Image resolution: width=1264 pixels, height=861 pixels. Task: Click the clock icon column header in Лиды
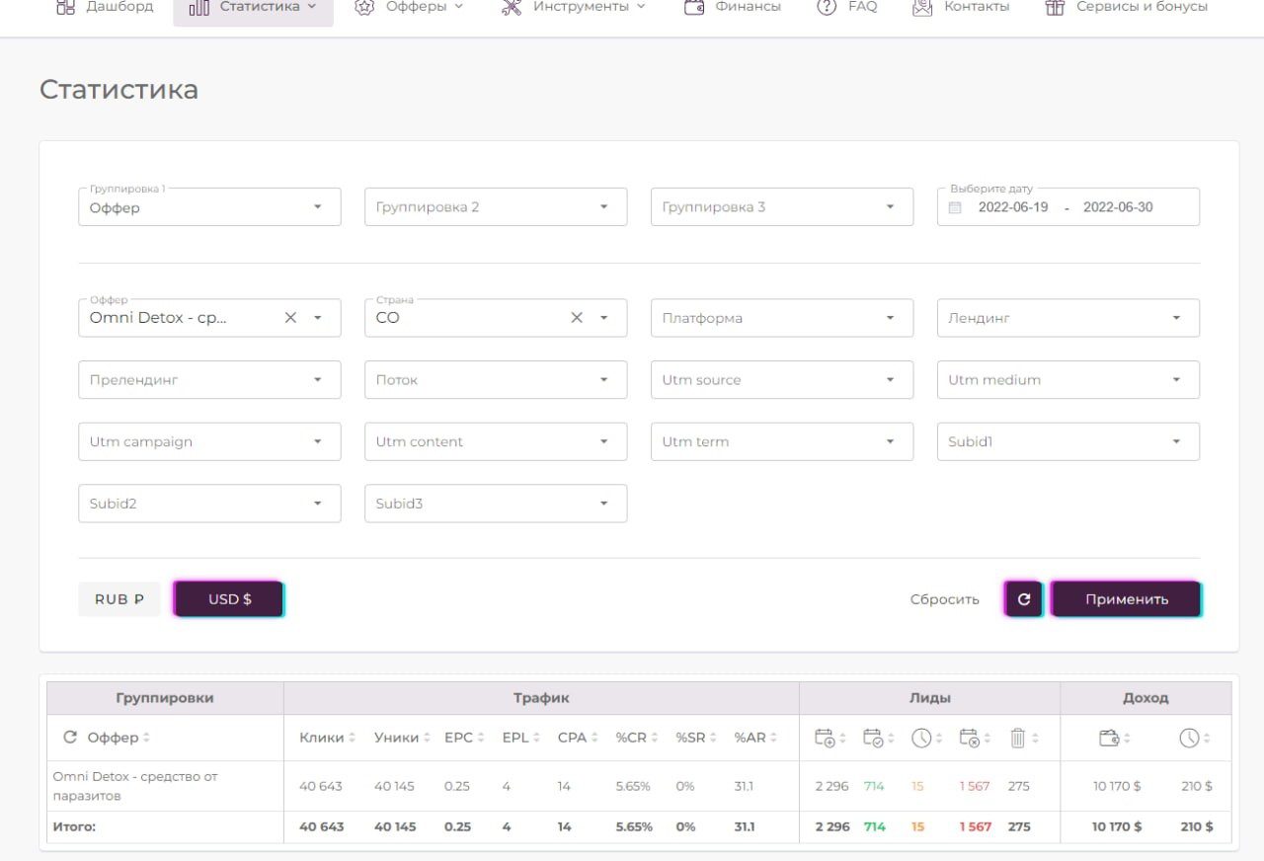tap(920, 738)
